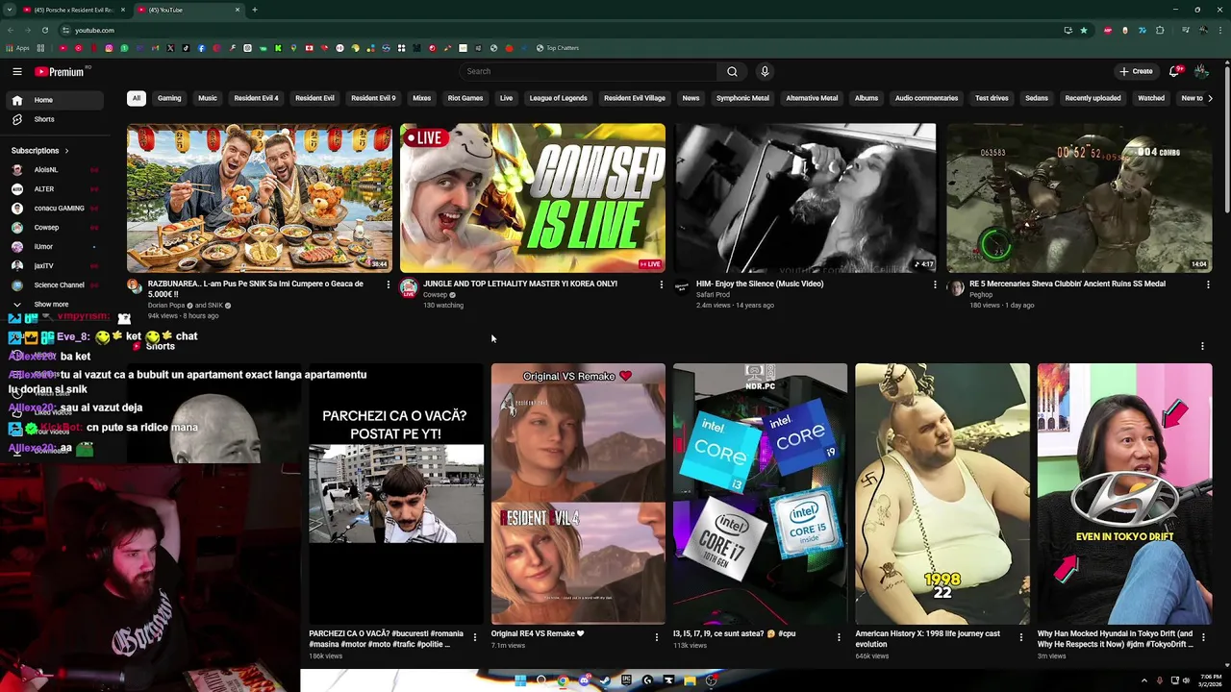The height and width of the screenshot is (692, 1231).
Task: Expand the Subscriptions section header
Action: pos(39,151)
